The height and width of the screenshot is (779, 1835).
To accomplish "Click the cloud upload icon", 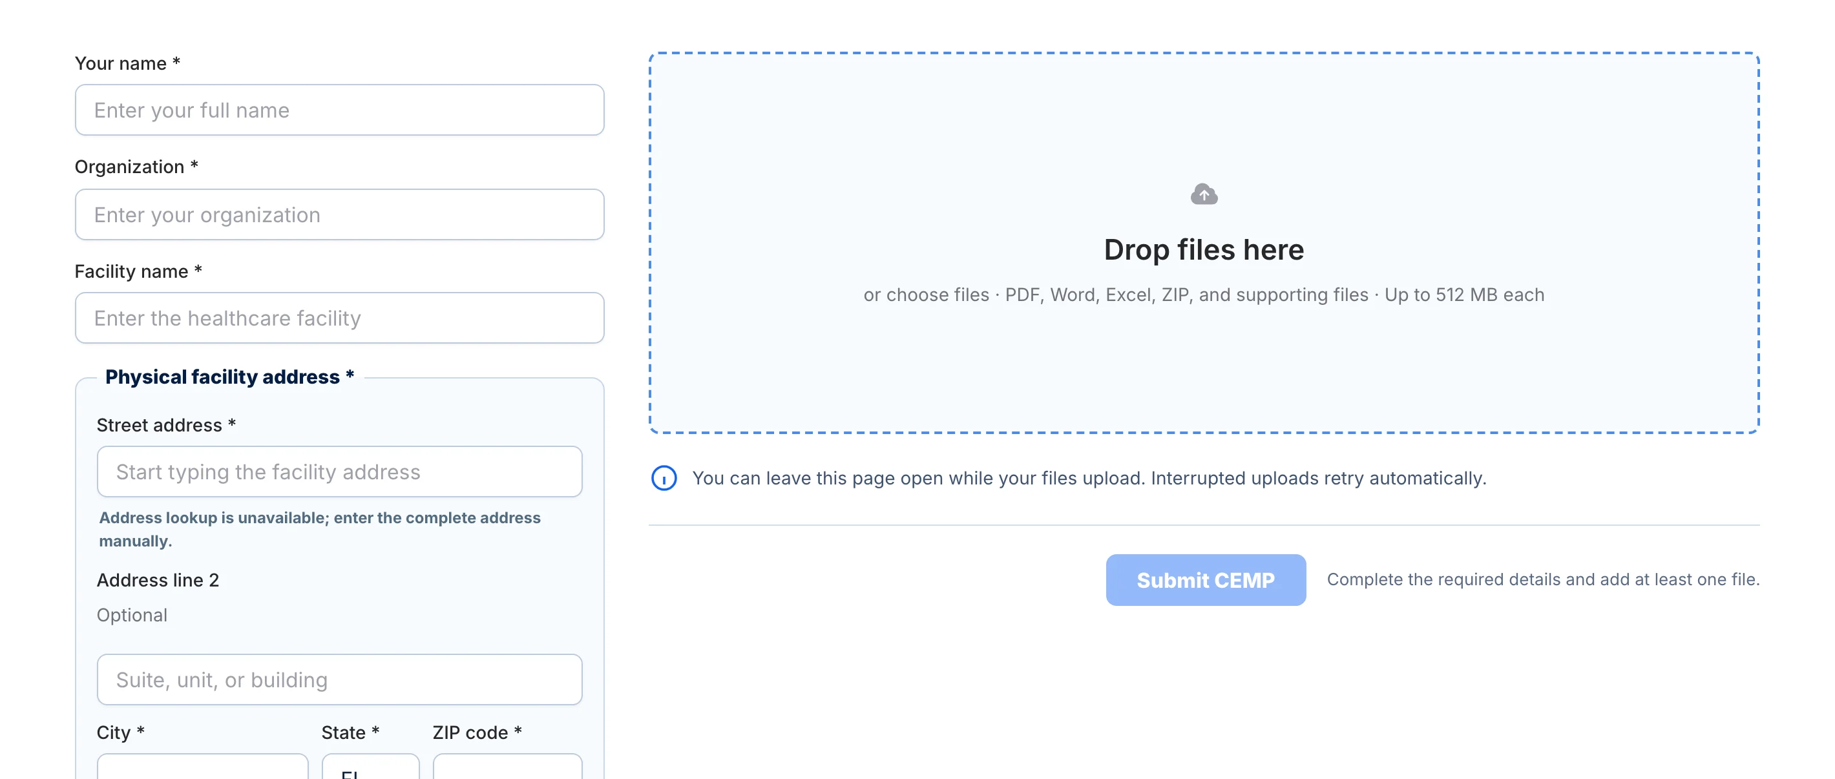I will (1204, 194).
